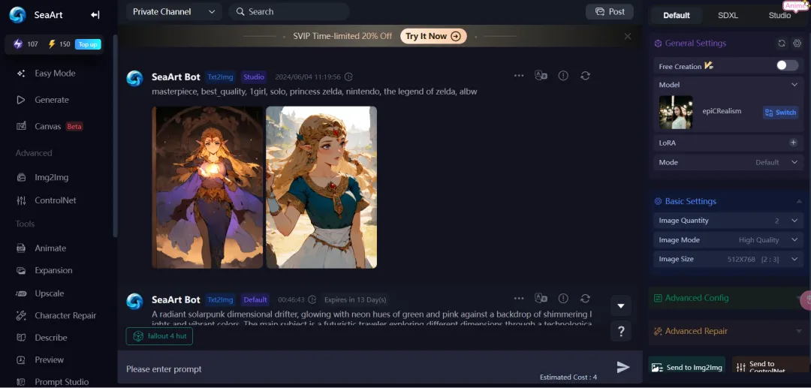Screen dimensions: 811x388
Task: Click the send prompt arrow icon
Action: (623, 367)
